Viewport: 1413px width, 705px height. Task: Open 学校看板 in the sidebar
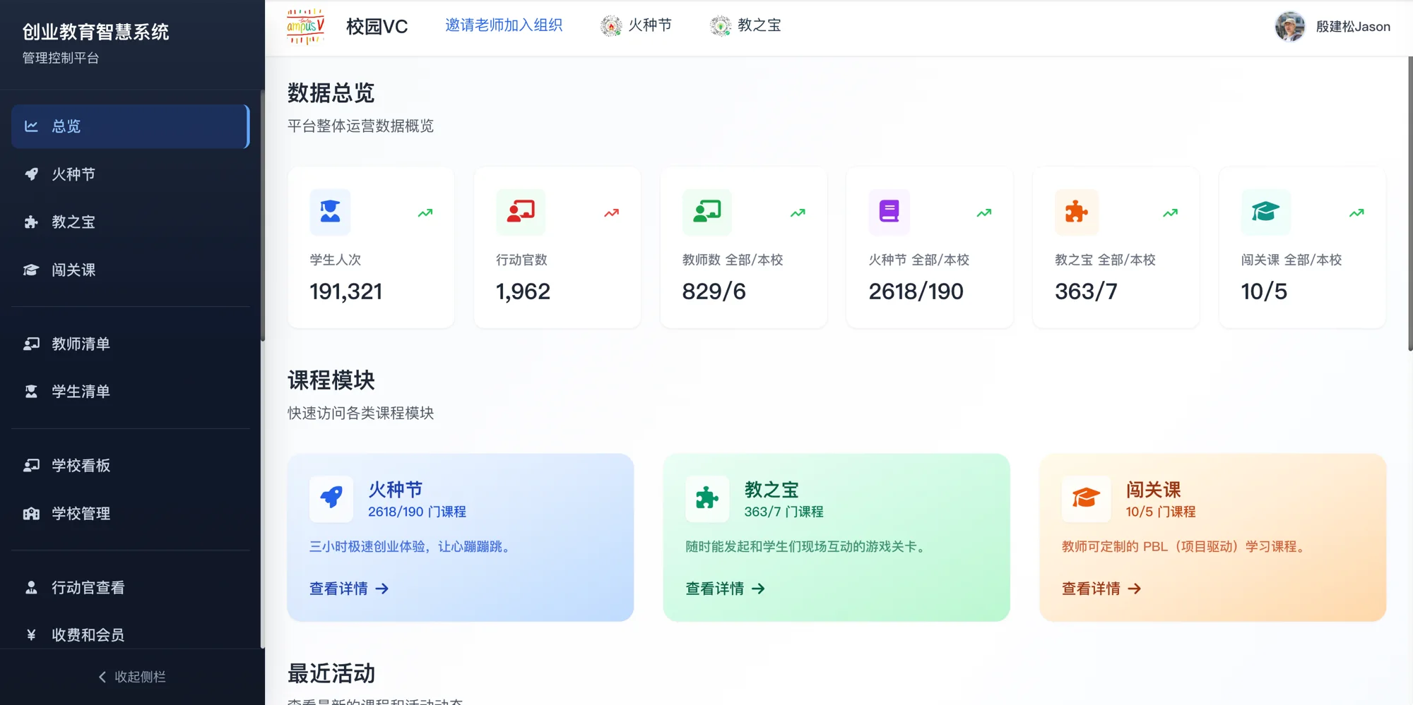tap(131, 466)
